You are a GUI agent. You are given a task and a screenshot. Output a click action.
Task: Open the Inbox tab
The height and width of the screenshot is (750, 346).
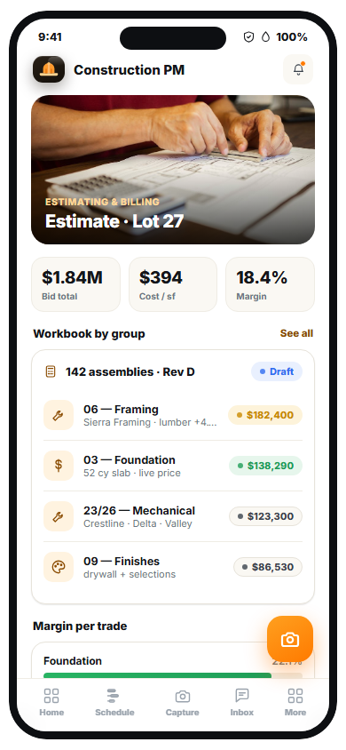(x=242, y=702)
